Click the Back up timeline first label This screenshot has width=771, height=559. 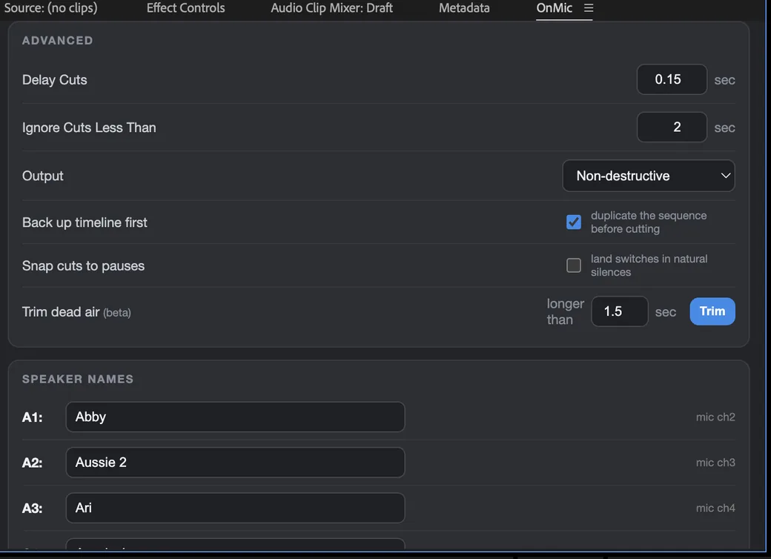tap(85, 222)
